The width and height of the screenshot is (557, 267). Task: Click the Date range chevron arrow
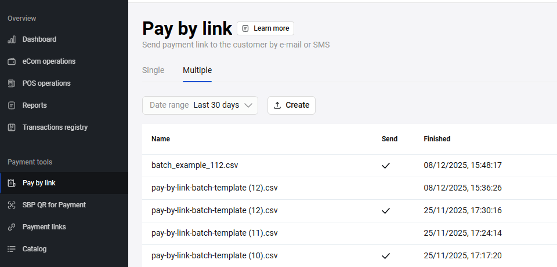pyautogui.click(x=248, y=105)
